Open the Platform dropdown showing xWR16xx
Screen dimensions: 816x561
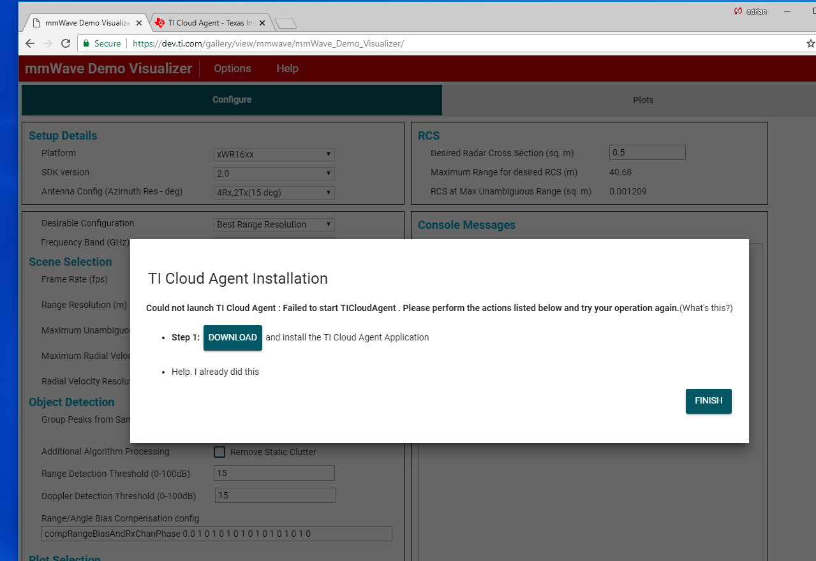(x=274, y=154)
